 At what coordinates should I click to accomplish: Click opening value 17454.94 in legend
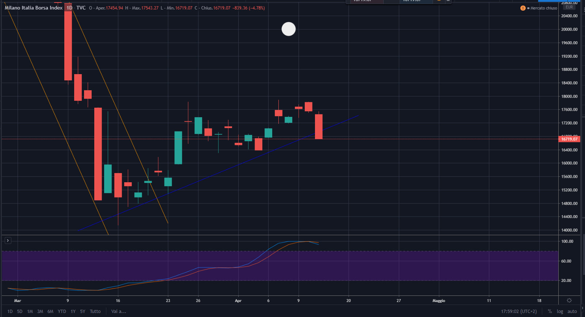(114, 8)
